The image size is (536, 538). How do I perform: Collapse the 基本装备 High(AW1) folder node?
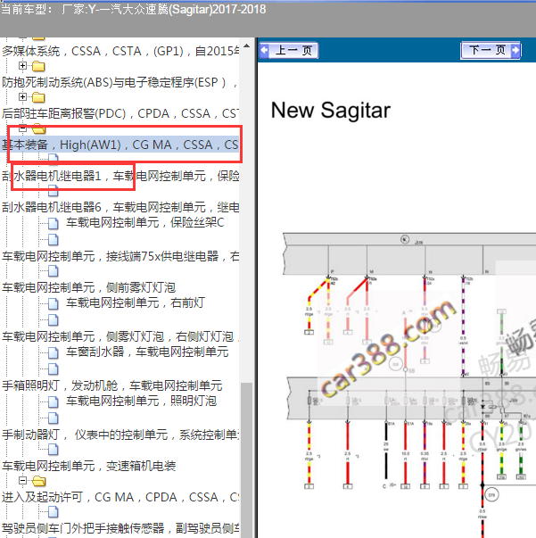tap(22, 128)
